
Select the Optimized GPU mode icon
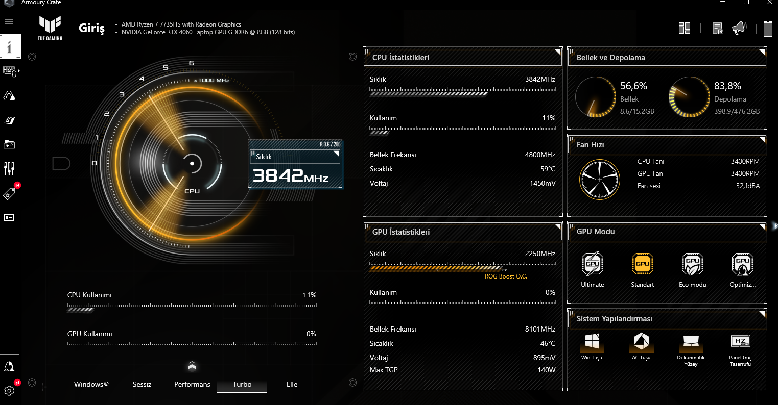(742, 264)
